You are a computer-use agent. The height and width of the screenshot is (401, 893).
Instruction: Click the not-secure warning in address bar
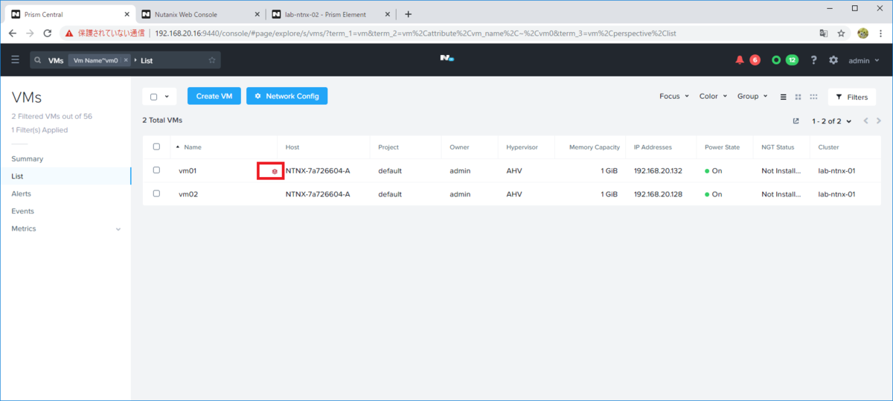pos(105,33)
